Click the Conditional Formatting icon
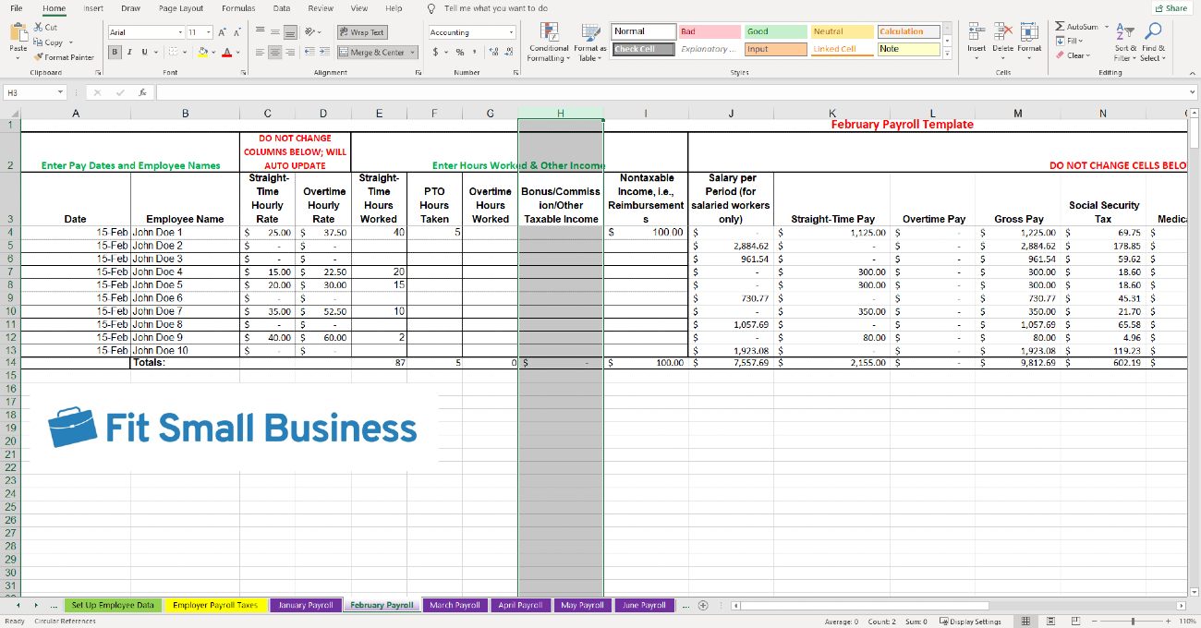 coord(549,32)
